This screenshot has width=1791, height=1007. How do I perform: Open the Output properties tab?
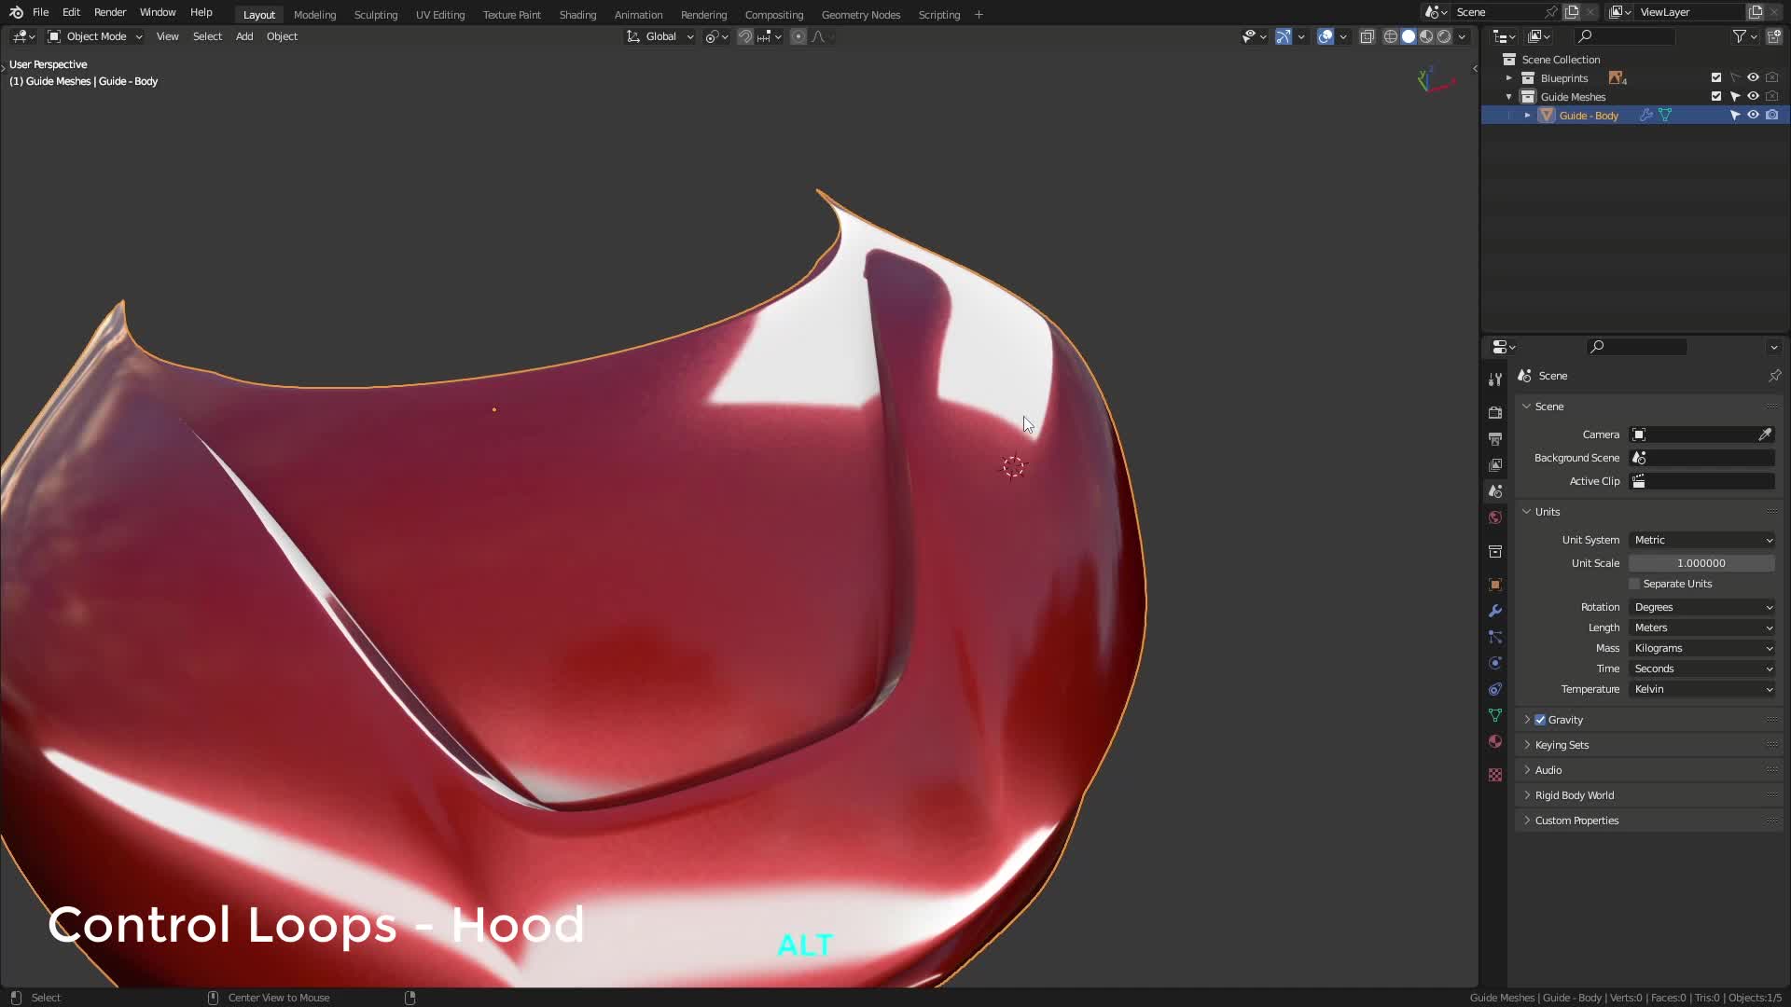click(x=1495, y=438)
